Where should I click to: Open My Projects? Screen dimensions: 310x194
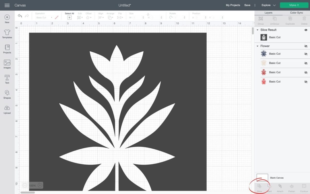[x=233, y=5]
